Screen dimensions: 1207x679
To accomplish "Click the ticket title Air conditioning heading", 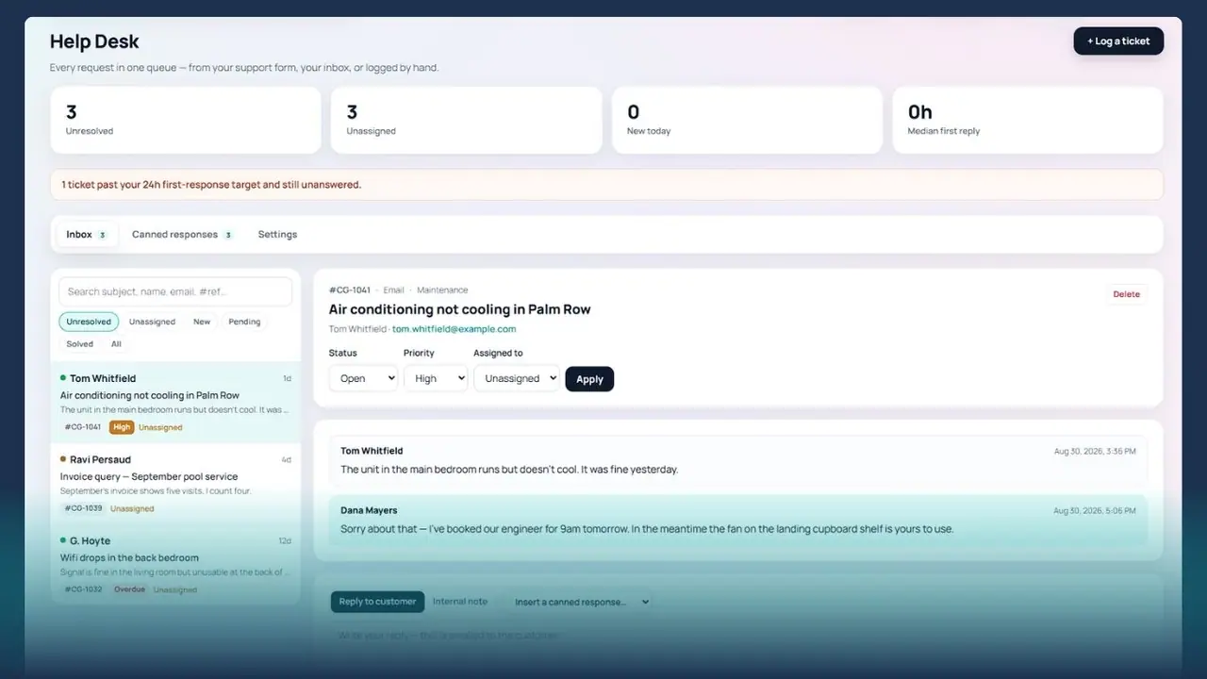I will pos(459,309).
